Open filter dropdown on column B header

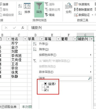pos(8,39)
